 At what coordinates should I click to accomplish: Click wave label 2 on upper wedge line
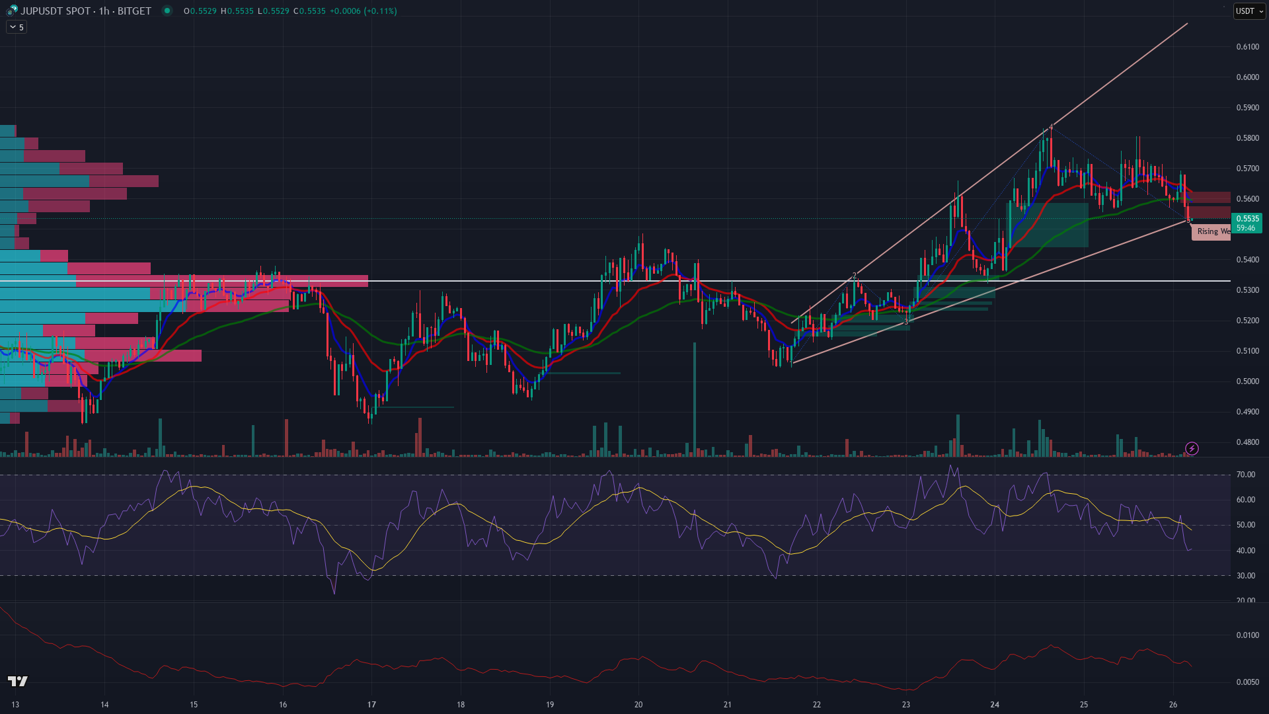(855, 275)
